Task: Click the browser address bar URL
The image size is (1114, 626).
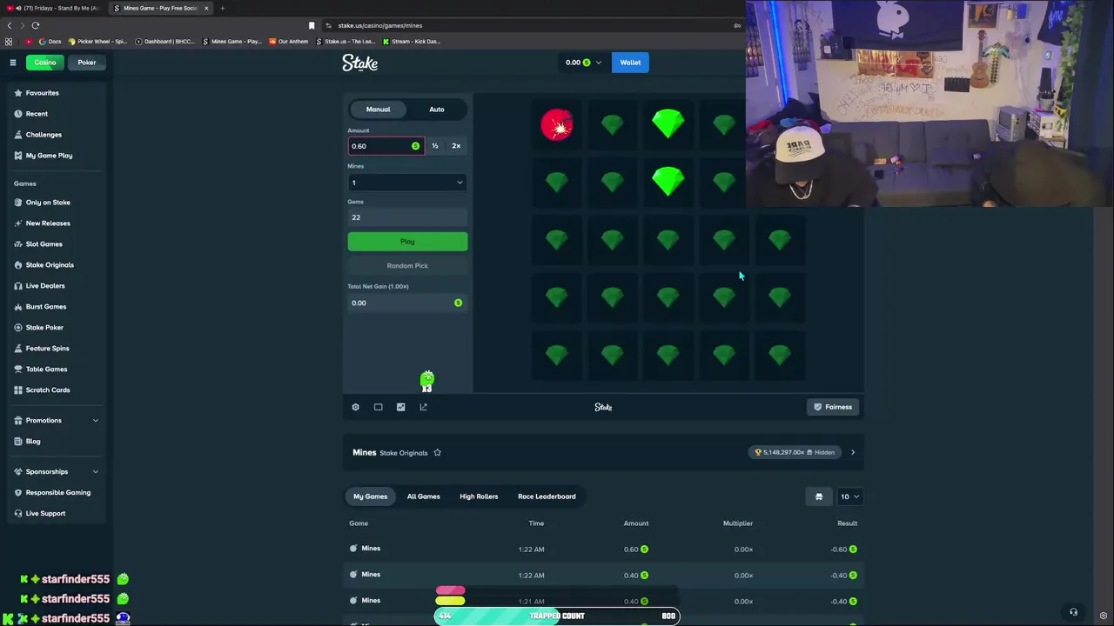Action: tap(380, 25)
